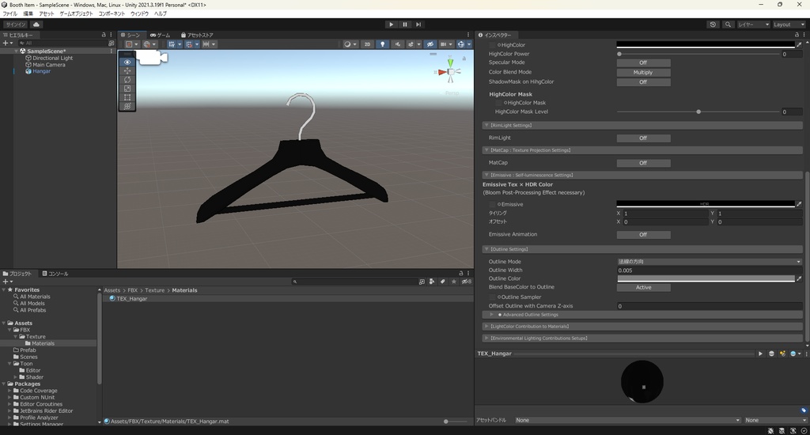
Task: Click the undo history icon
Action: point(713,25)
